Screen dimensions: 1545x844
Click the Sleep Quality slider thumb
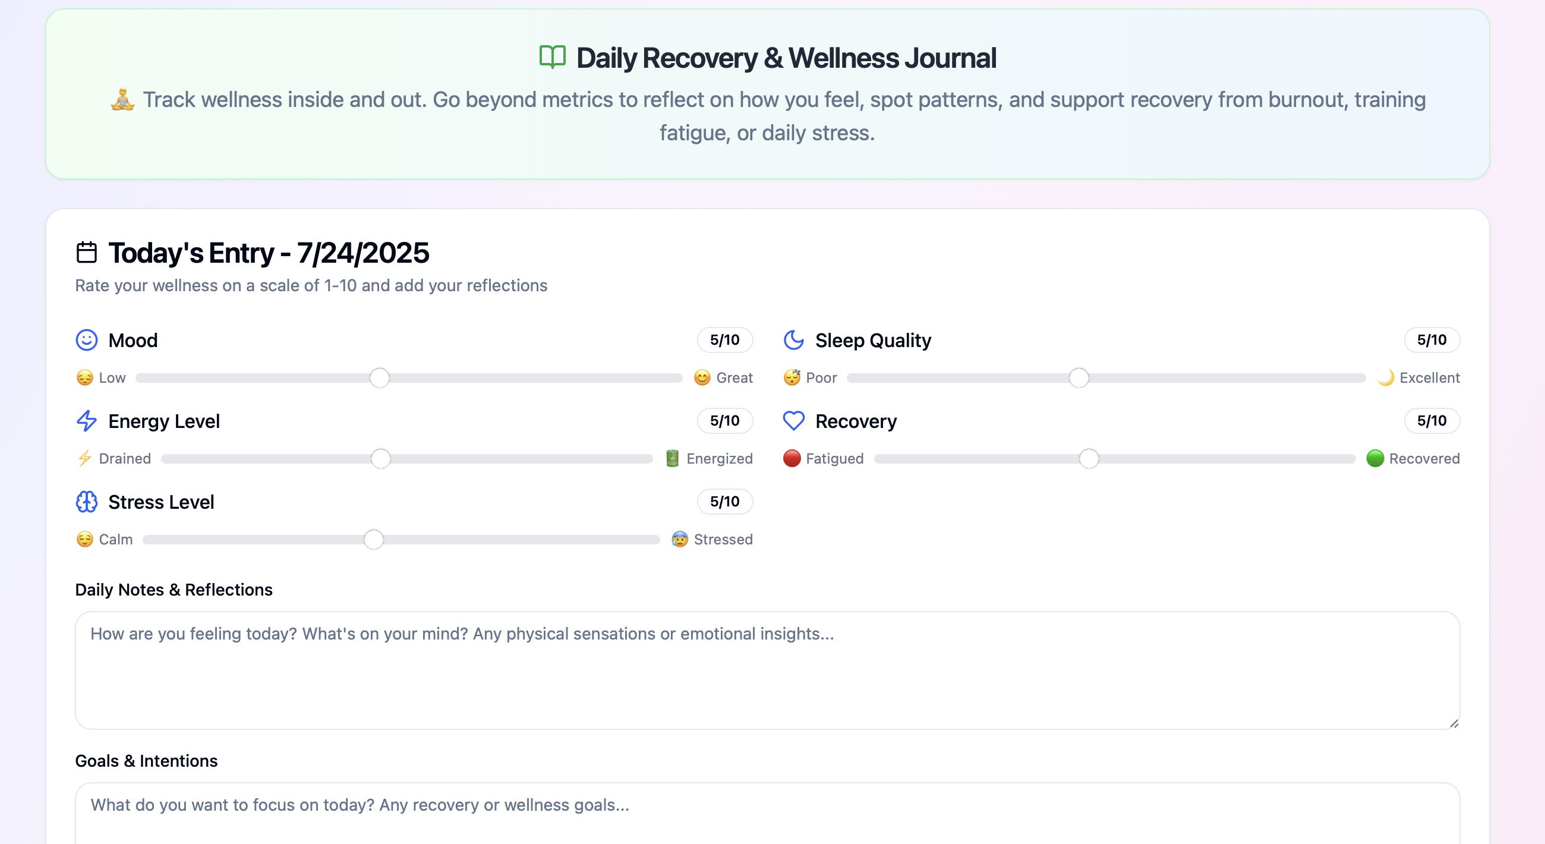point(1079,378)
